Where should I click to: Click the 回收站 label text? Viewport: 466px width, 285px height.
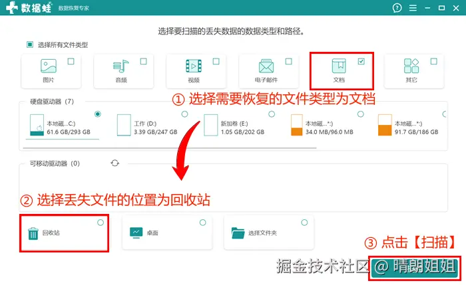point(51,233)
